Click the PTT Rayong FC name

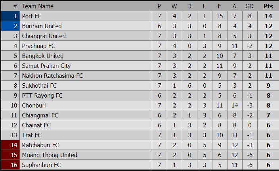[42, 96]
